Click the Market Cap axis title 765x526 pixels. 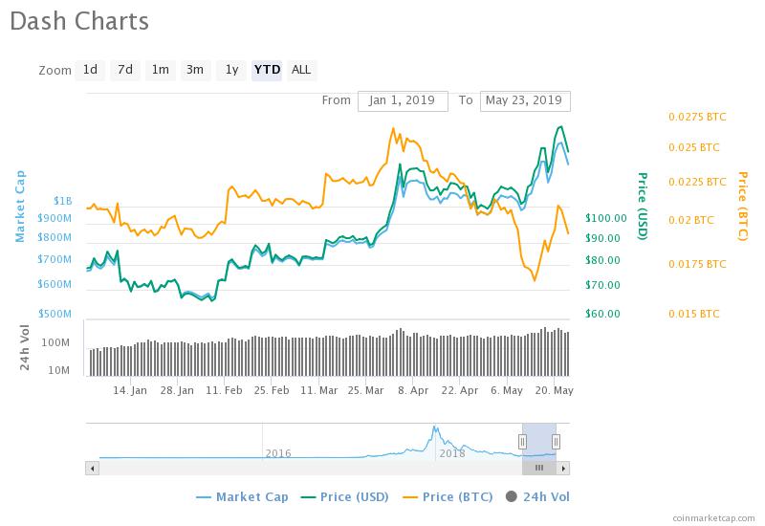[19, 206]
